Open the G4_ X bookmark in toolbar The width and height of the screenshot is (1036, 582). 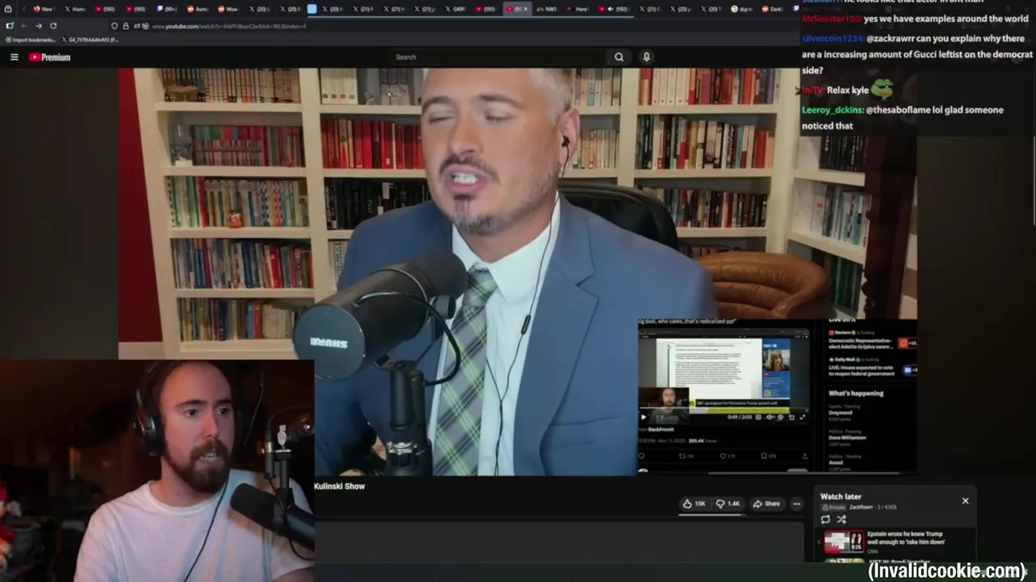tap(90, 40)
